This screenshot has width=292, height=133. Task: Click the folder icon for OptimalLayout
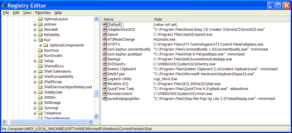(x=40, y=19)
